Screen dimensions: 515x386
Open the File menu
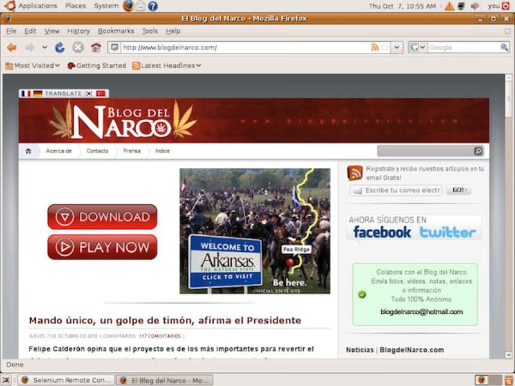coord(11,31)
